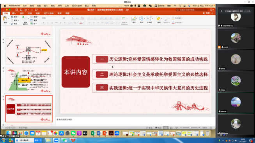Click the zoom slider handle
The width and height of the screenshot is (255, 143).
pos(190,128)
